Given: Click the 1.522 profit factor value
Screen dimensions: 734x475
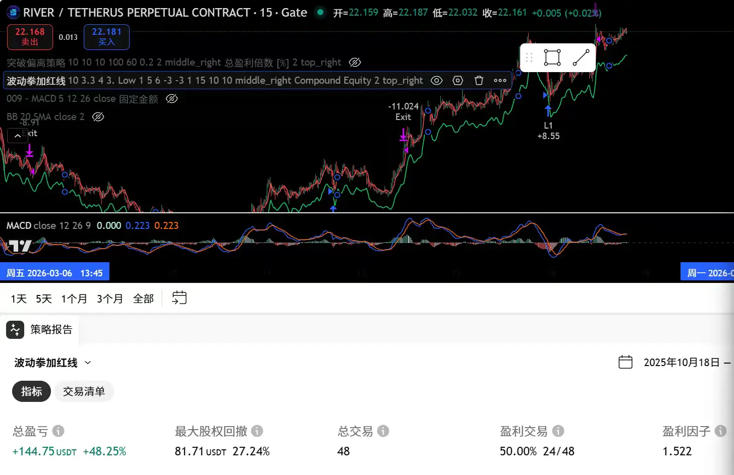Looking at the screenshot, I should tap(677, 451).
